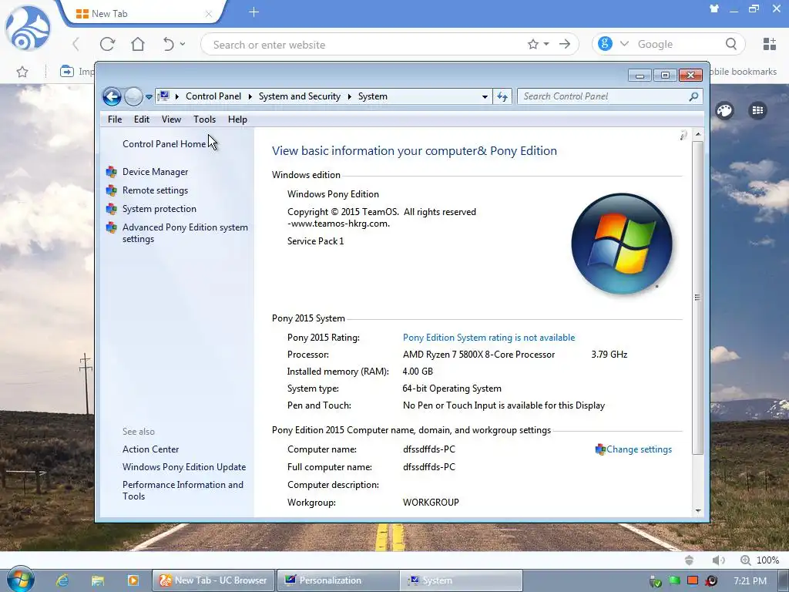The width and height of the screenshot is (789, 592).
Task: Open Remote settings link
Action: pos(155,190)
